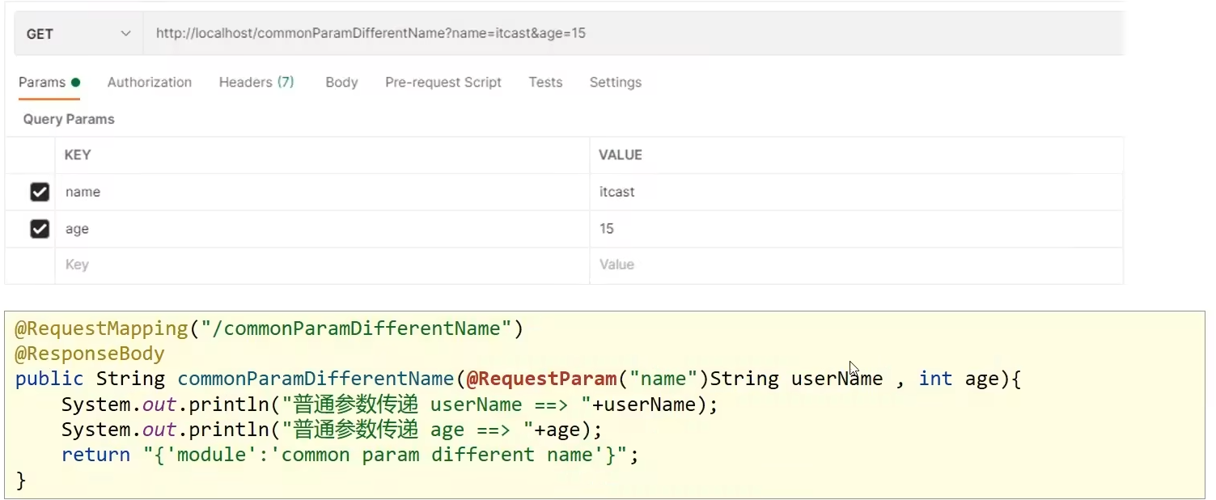Click the '15' value cell
The width and height of the screenshot is (1216, 500).
[857, 230]
